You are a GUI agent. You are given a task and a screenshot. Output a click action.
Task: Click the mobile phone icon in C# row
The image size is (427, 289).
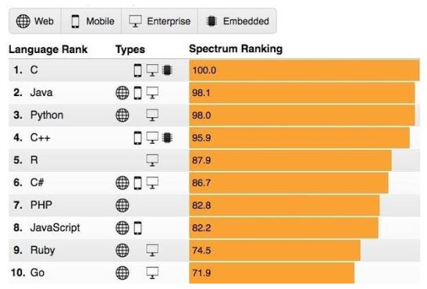click(137, 183)
